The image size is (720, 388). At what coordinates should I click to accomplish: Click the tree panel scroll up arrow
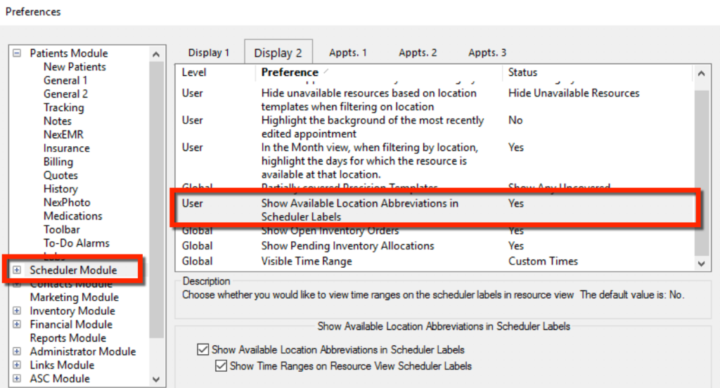pos(156,54)
